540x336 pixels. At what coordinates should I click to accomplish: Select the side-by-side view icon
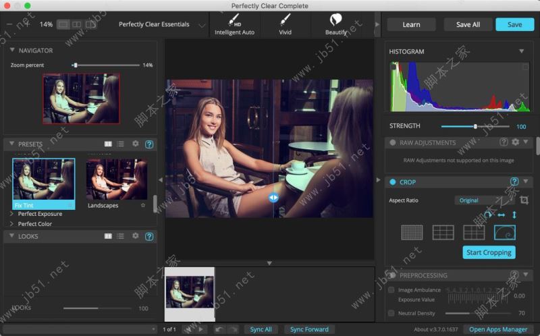[77, 24]
